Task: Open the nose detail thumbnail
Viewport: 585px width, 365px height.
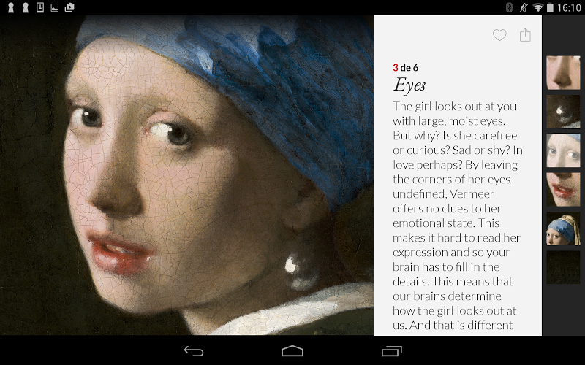Action: pyautogui.click(x=563, y=72)
